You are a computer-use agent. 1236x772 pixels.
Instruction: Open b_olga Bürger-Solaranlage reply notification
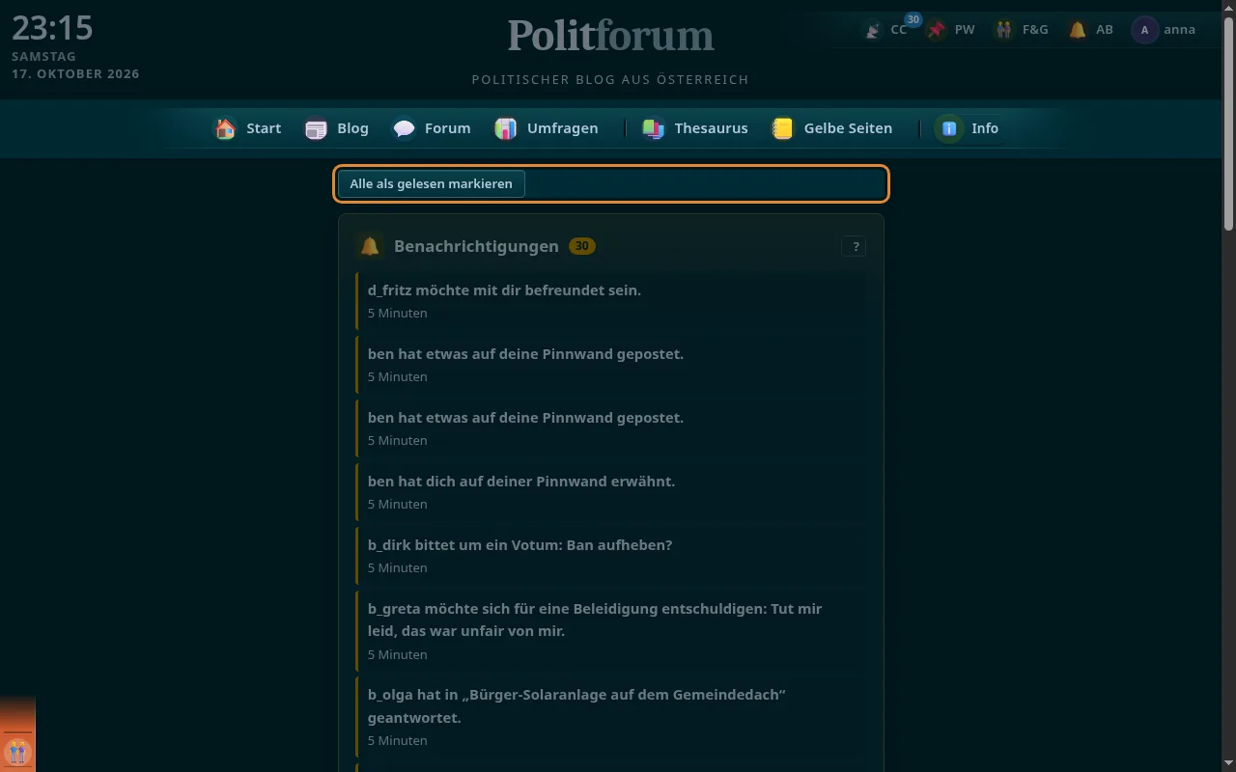(x=610, y=717)
